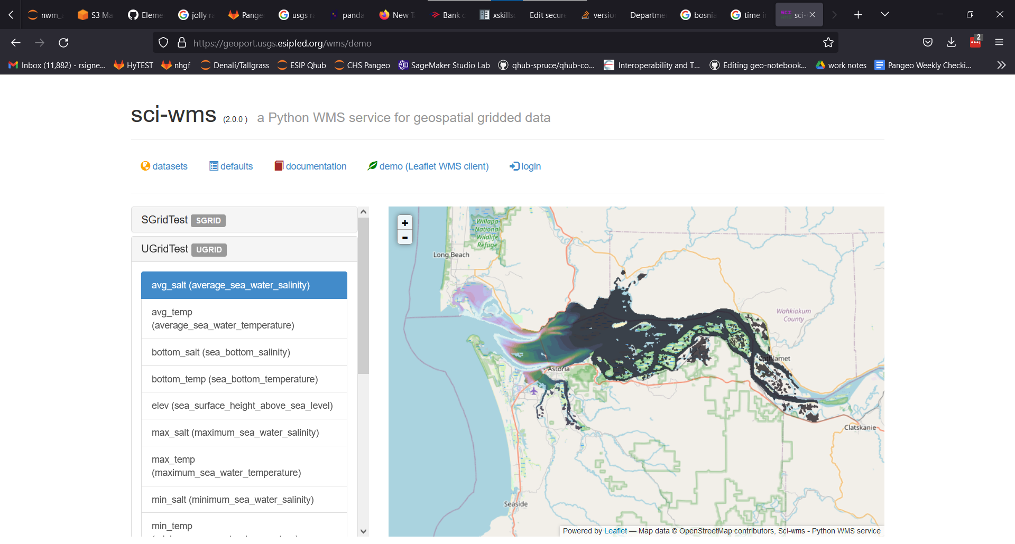Bookmark this page with the star icon
This screenshot has width=1015, height=544.
coord(828,42)
